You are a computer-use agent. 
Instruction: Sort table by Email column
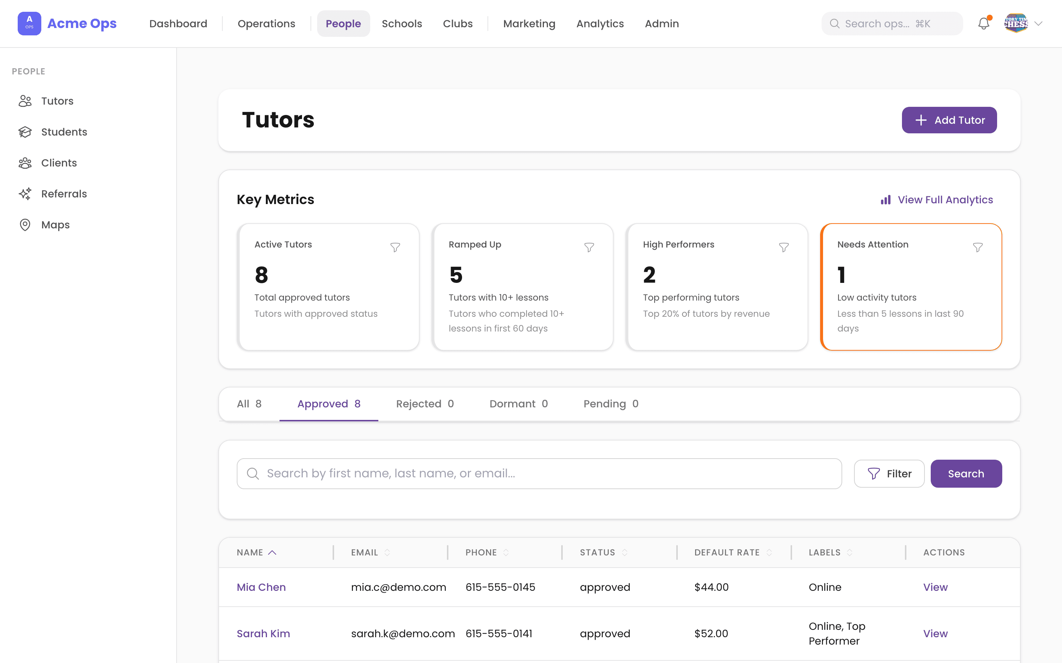point(387,552)
